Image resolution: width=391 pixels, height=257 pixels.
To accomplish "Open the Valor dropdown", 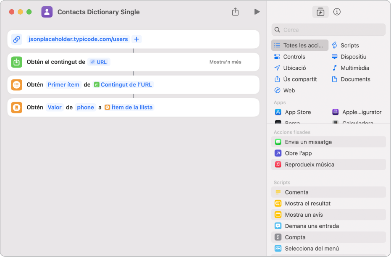I will pos(55,108).
